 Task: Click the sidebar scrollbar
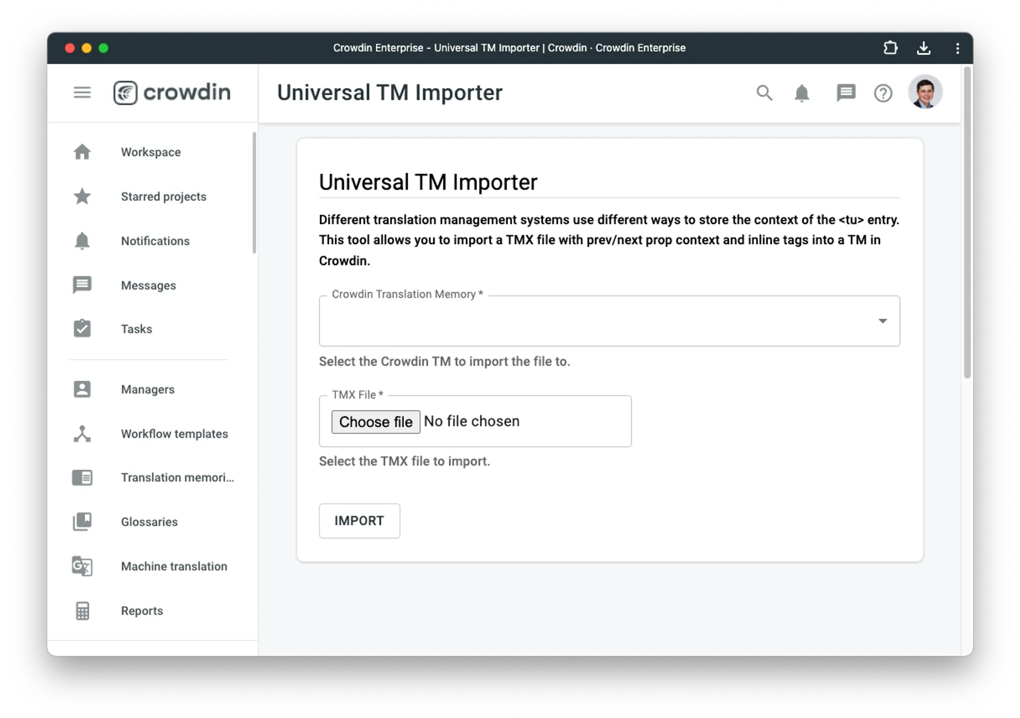[x=254, y=193]
